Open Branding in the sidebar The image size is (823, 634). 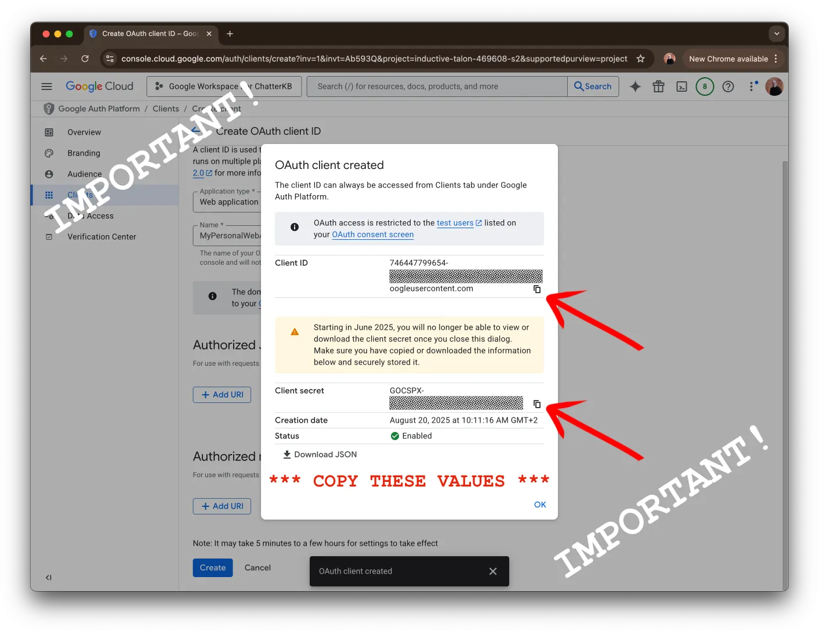pyautogui.click(x=84, y=153)
